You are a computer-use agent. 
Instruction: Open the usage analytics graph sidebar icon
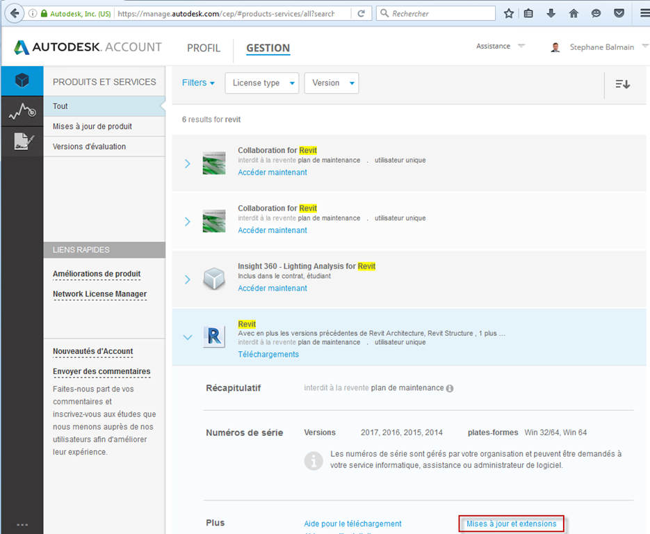tap(22, 111)
